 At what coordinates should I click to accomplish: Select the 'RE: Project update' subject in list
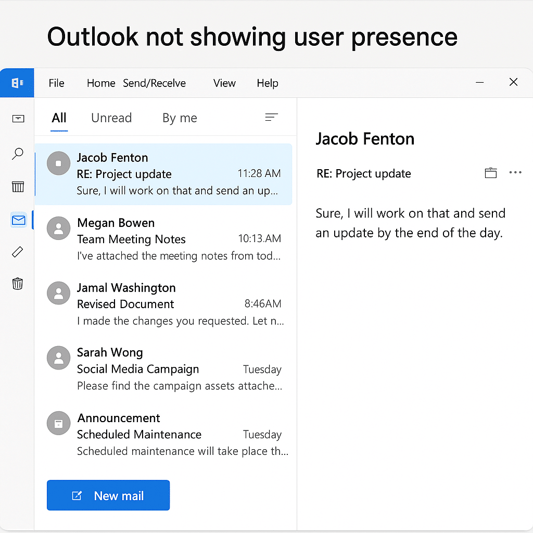pyautogui.click(x=124, y=174)
